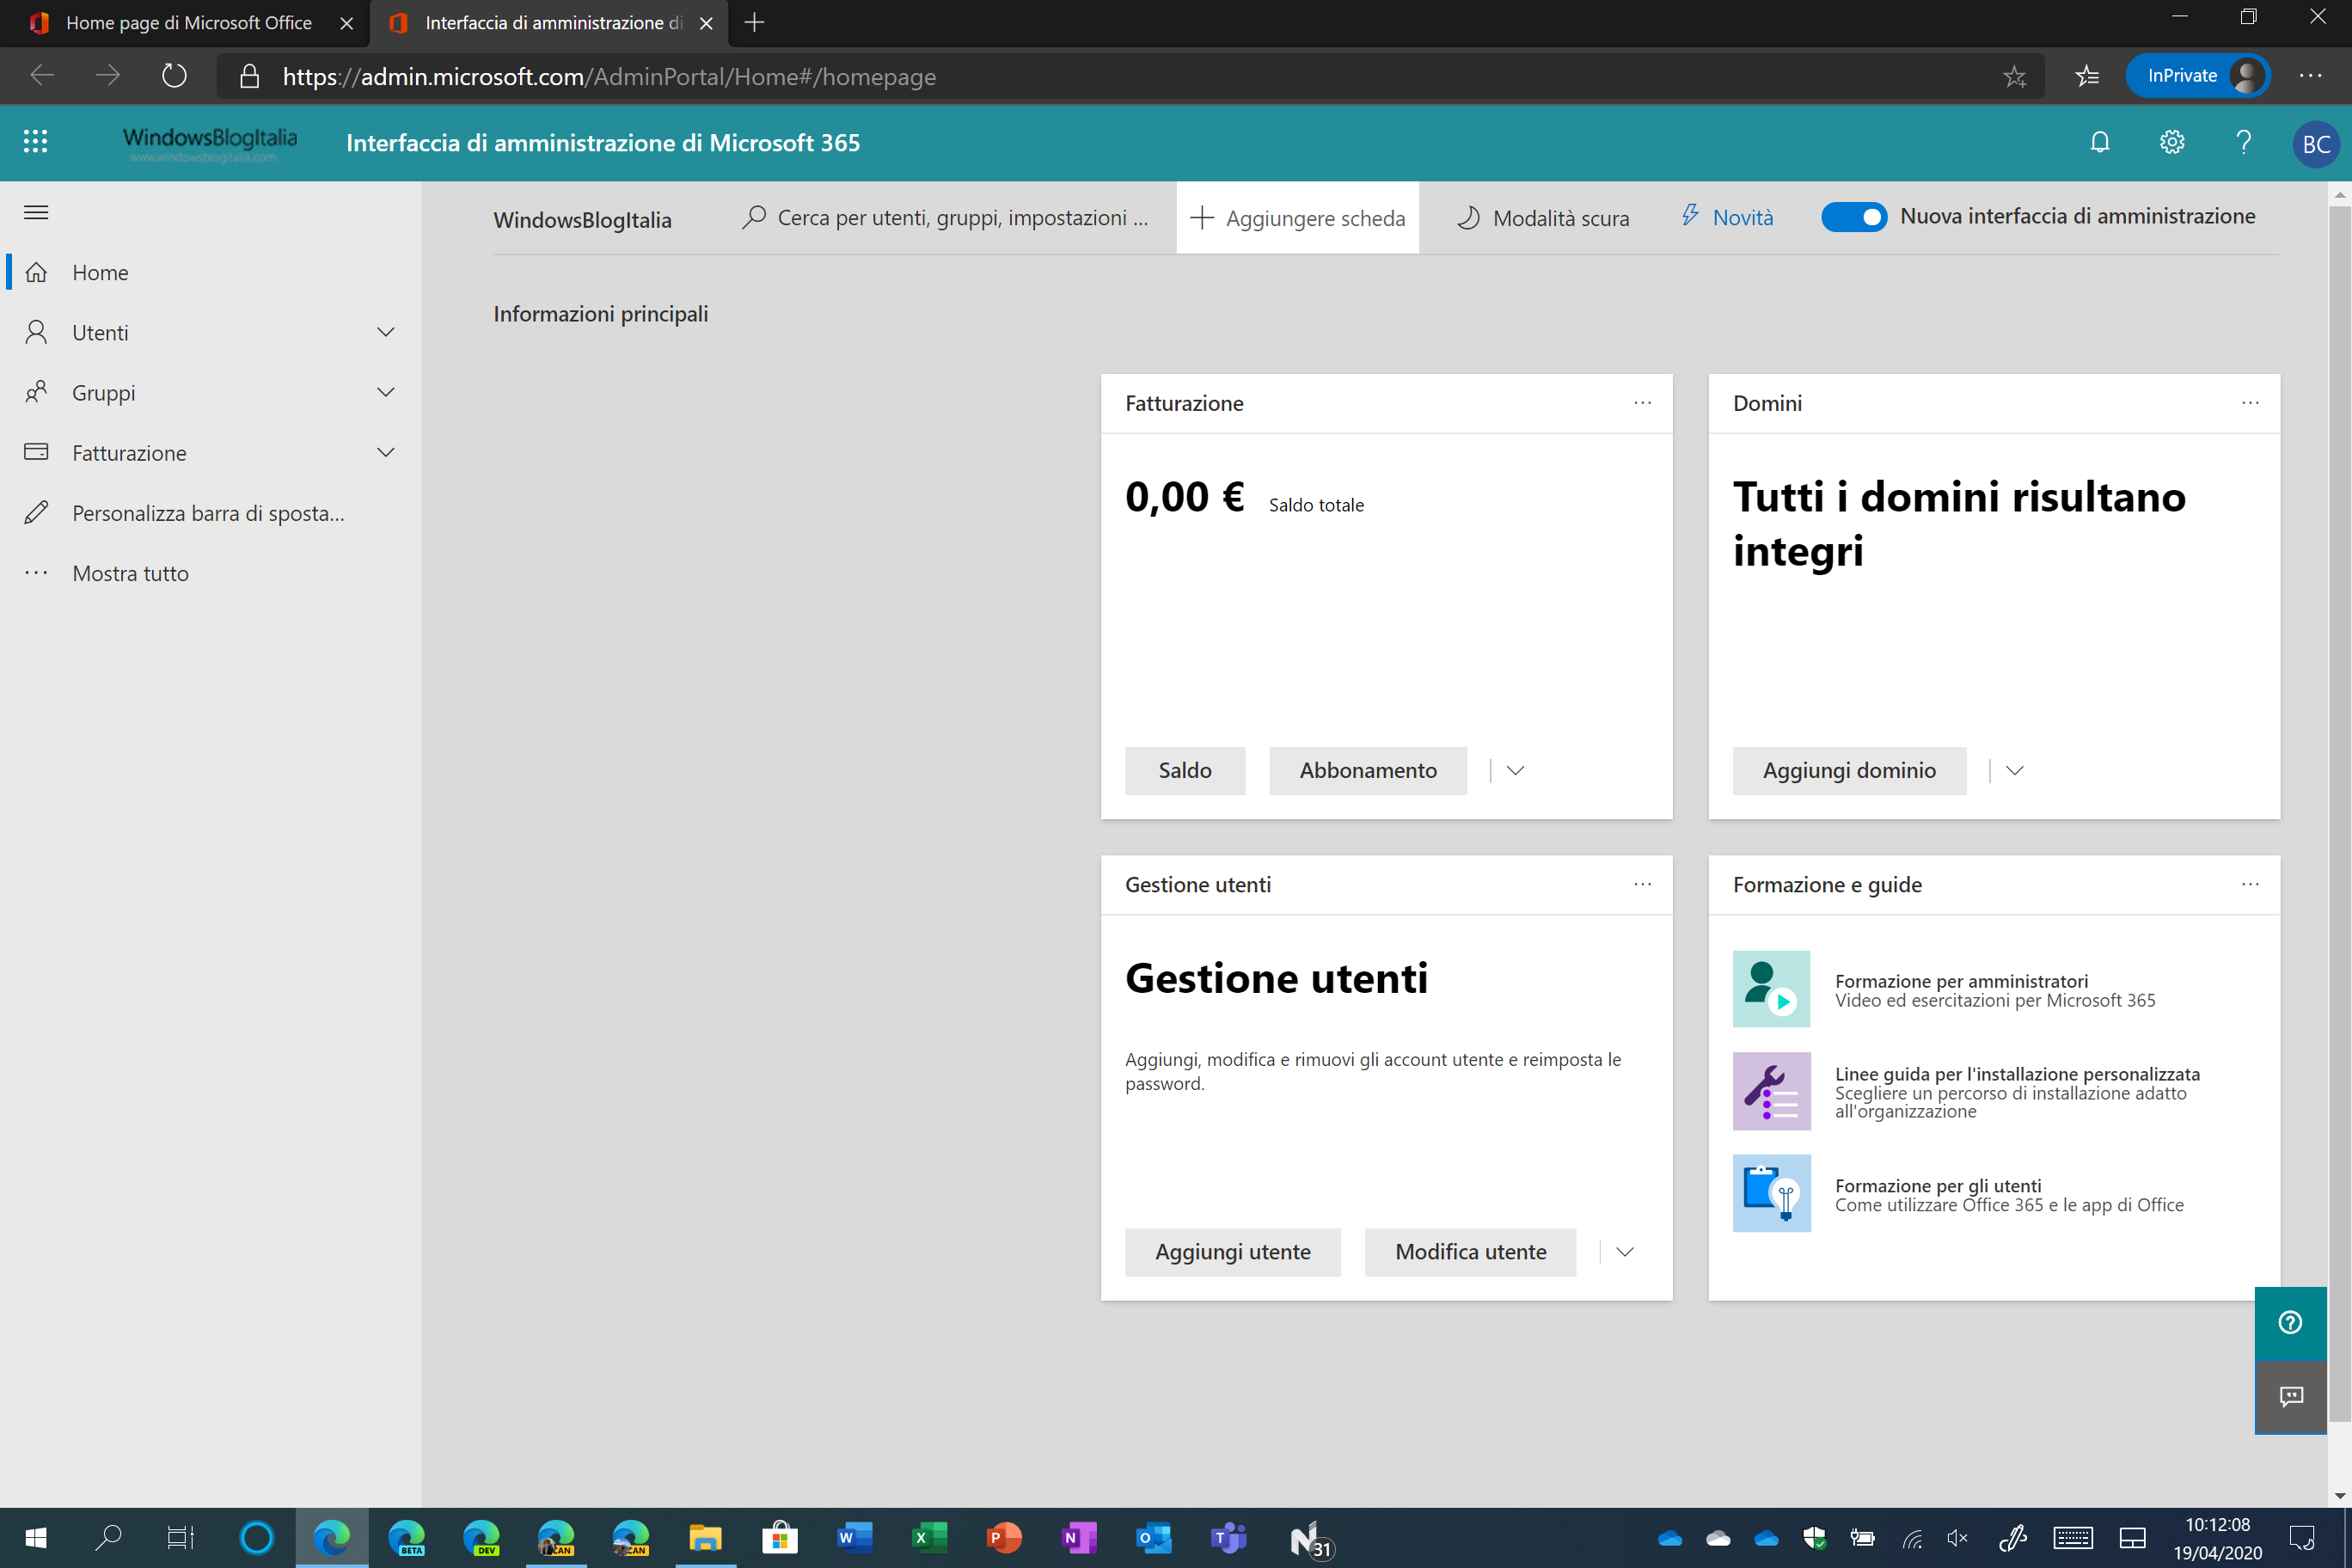Open Domini card more options ellipsis
The width and height of the screenshot is (2352, 1568).
[x=2250, y=403]
